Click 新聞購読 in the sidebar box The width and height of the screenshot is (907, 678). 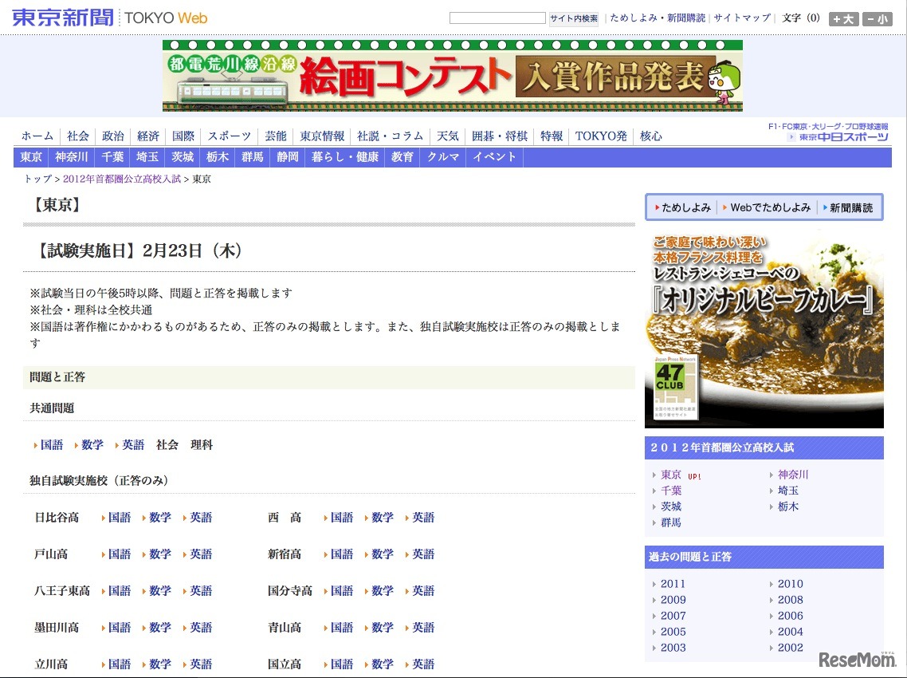click(x=850, y=207)
